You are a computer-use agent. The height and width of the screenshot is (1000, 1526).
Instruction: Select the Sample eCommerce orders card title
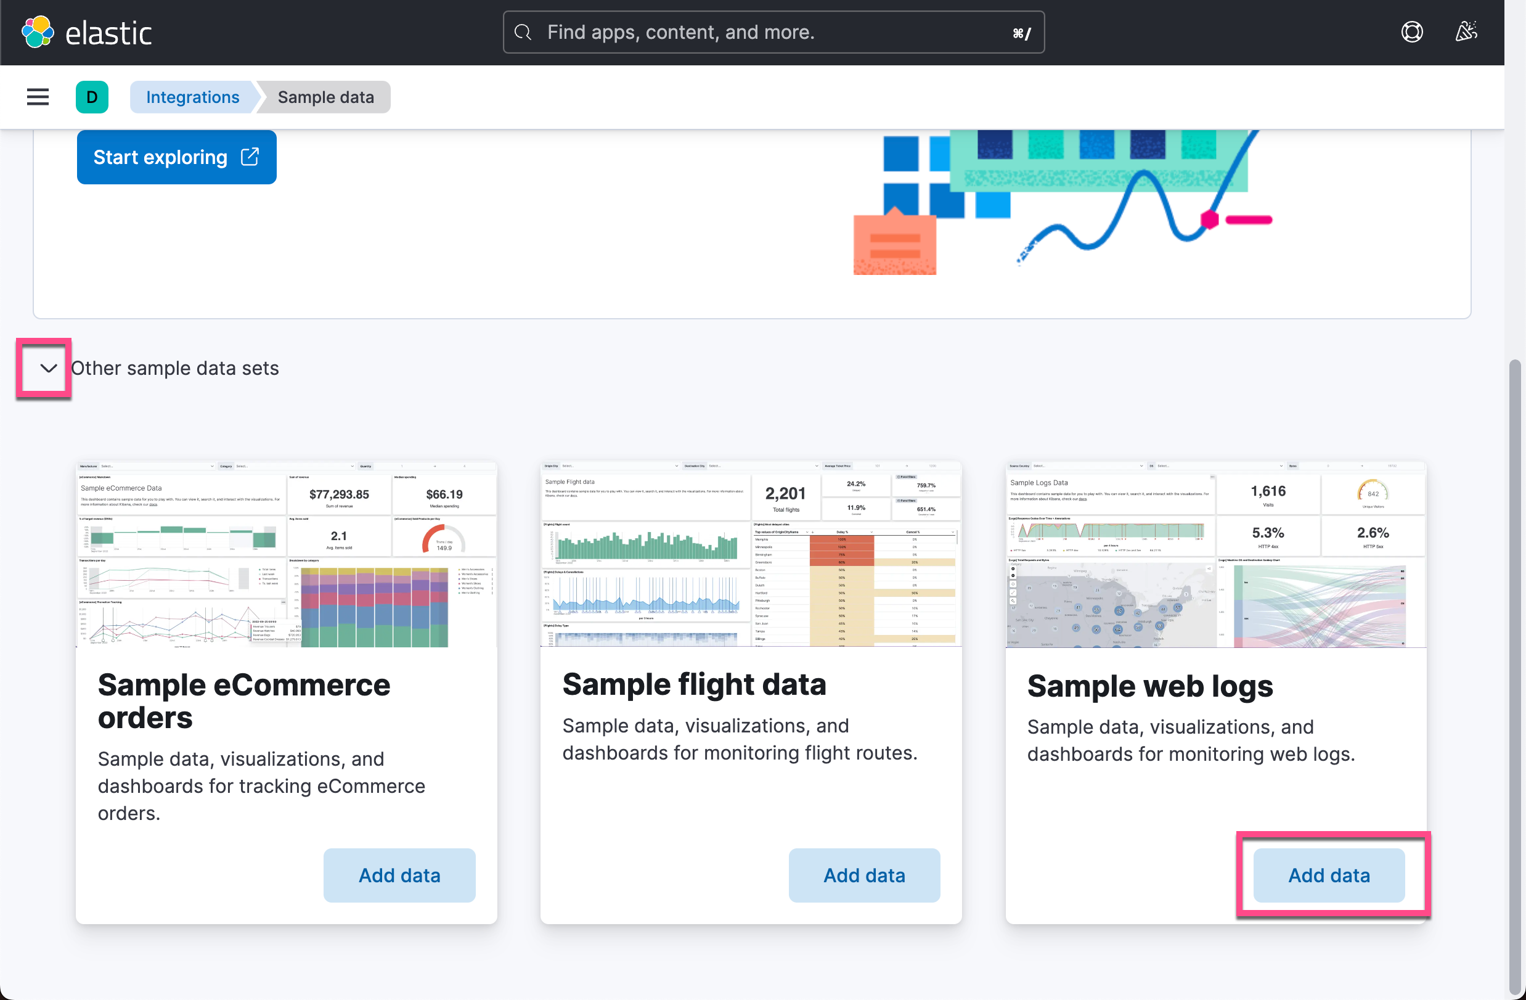[x=243, y=701]
